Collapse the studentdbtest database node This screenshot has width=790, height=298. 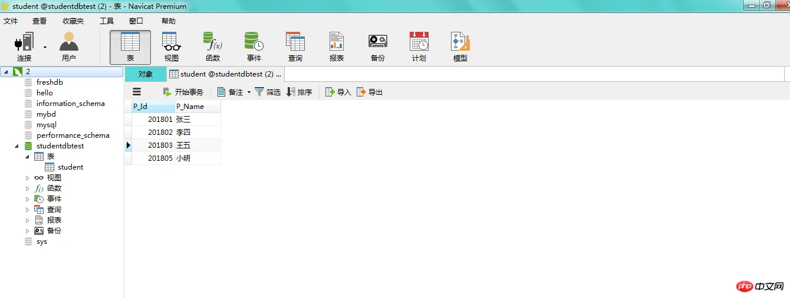point(17,146)
